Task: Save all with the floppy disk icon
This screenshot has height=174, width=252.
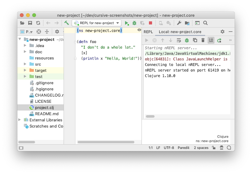Action: pyautogui.click(x=30, y=23)
